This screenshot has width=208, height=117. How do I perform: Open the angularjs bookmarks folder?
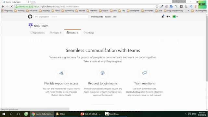coord(45,11)
